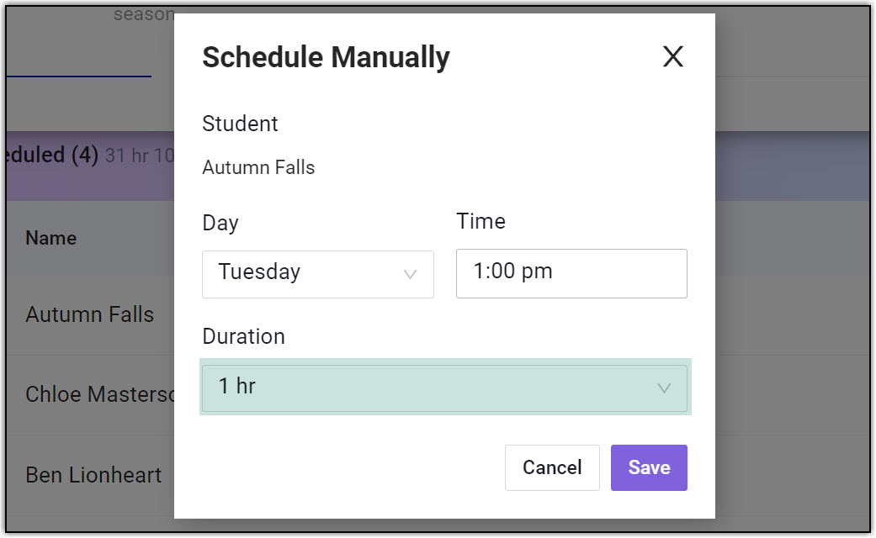The image size is (876, 538).
Task: Save the manual schedule
Action: [x=649, y=467]
